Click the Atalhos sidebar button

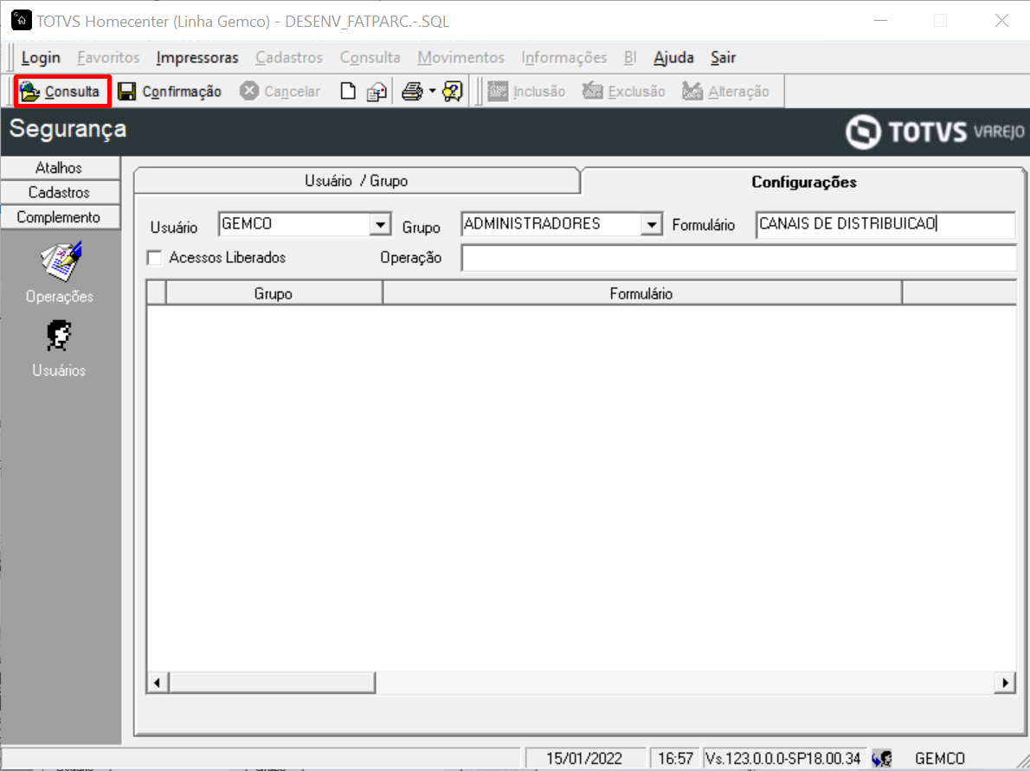click(60, 168)
